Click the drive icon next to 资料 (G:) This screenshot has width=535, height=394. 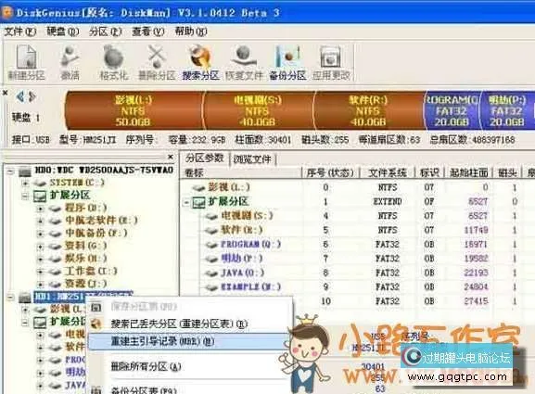coord(55,247)
